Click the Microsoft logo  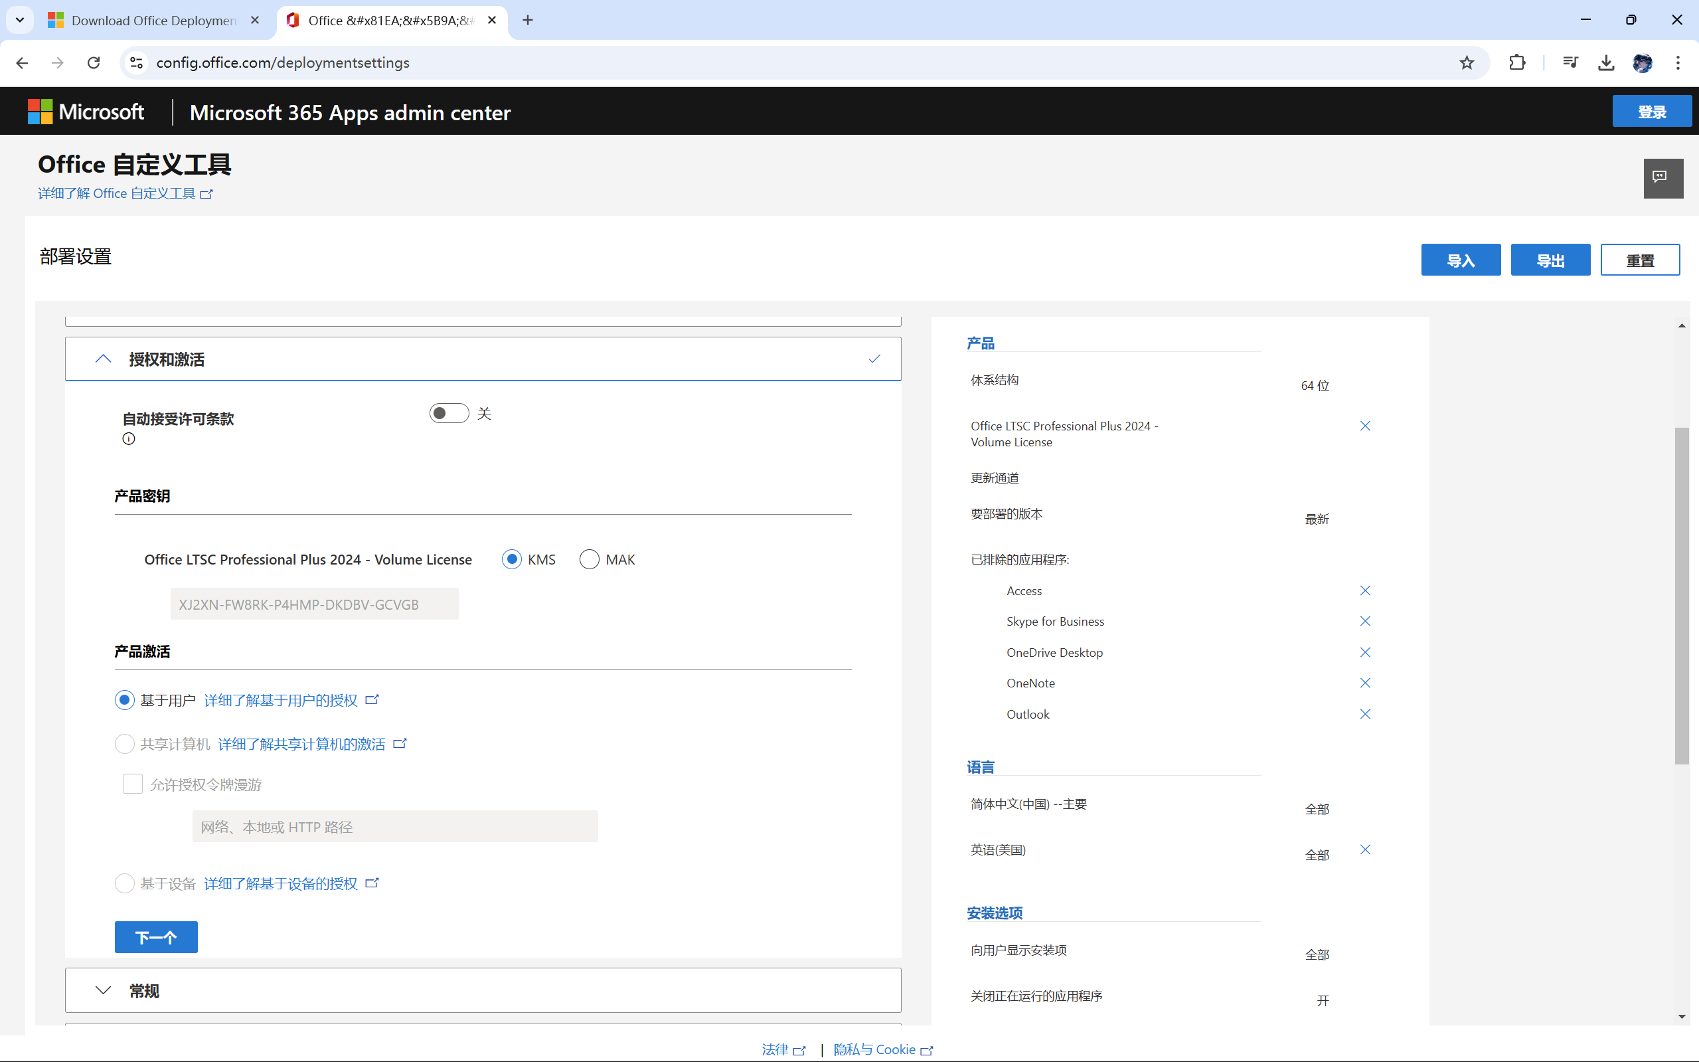86,112
